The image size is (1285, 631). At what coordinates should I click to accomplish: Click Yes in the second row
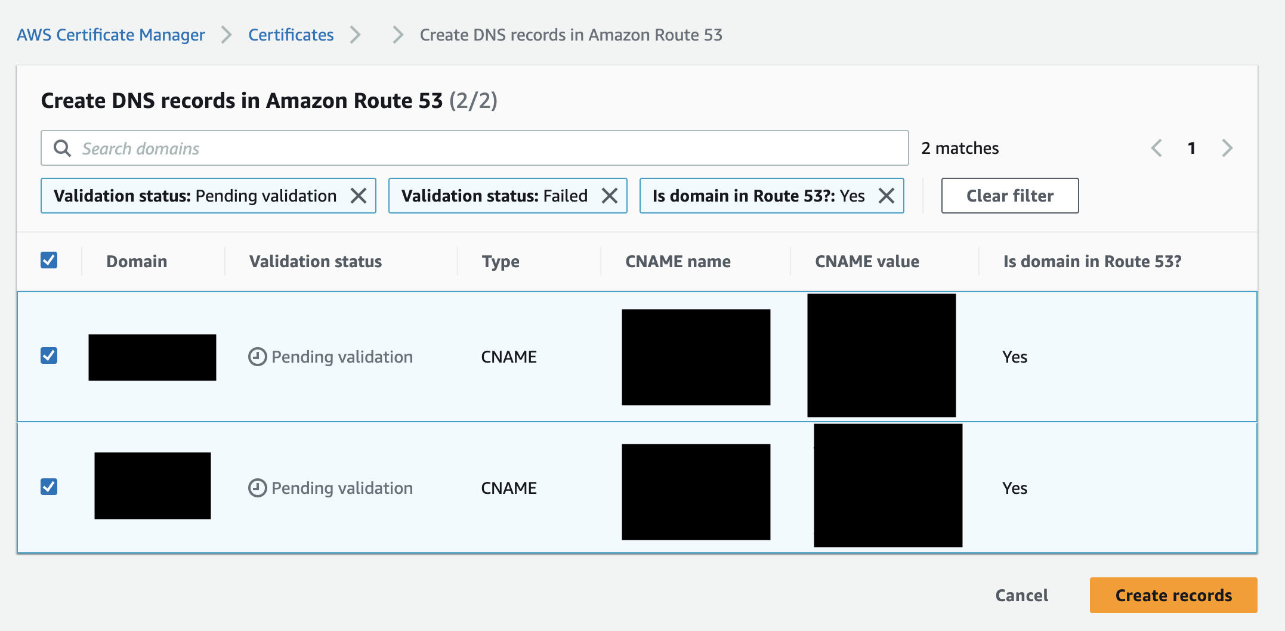[x=1015, y=488]
